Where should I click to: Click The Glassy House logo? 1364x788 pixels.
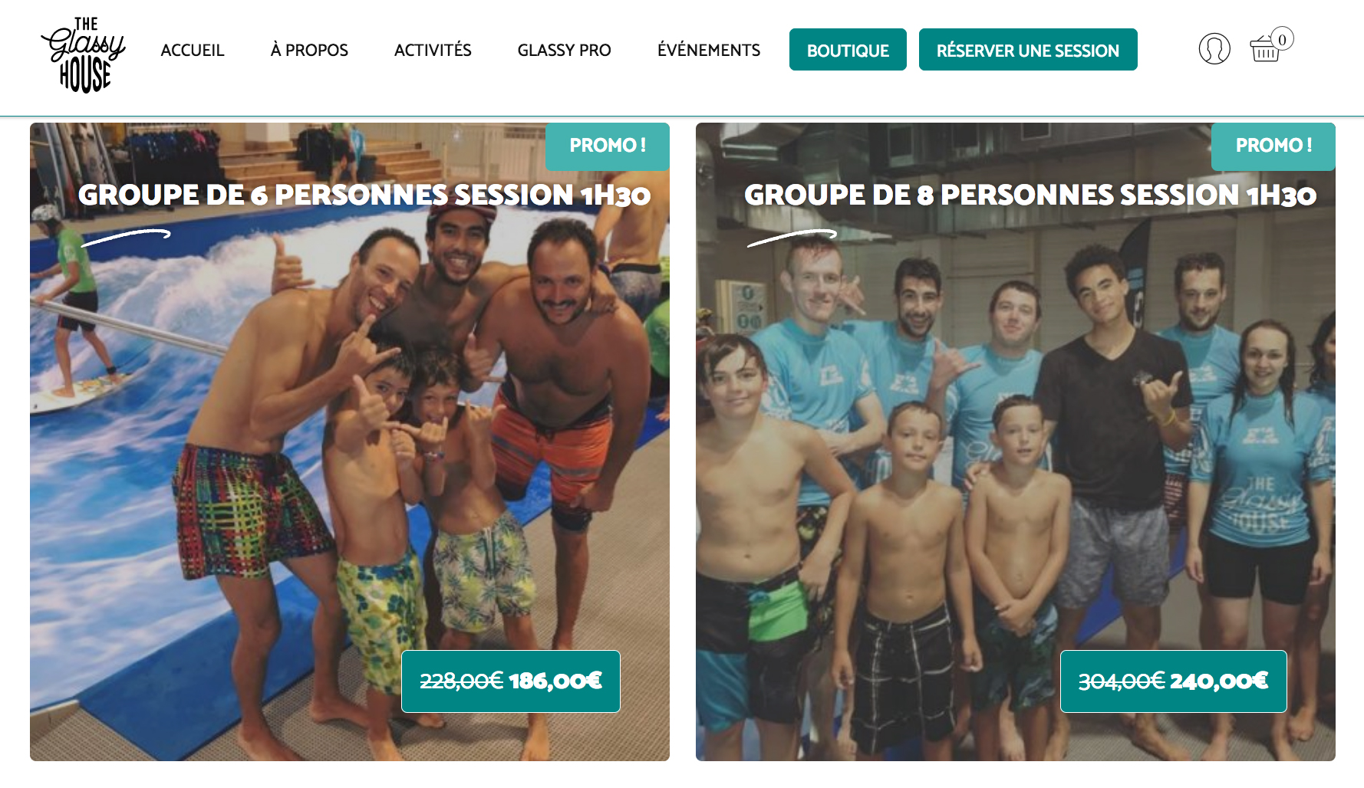(84, 54)
